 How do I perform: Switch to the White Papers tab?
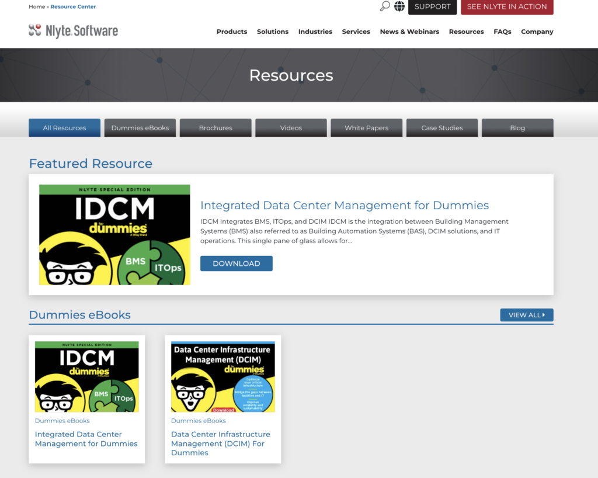click(367, 128)
